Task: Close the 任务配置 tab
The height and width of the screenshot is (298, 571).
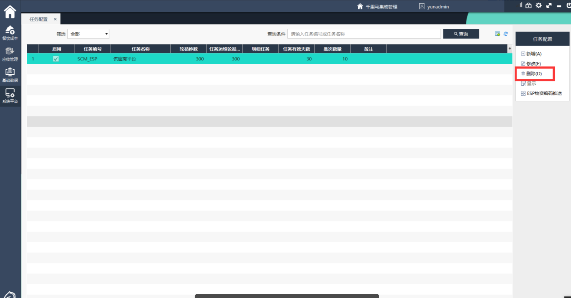Action: point(55,19)
